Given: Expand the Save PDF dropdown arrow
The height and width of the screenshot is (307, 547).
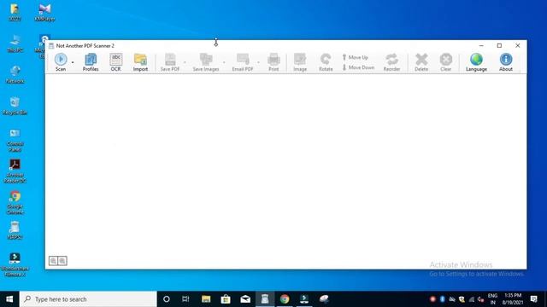Looking at the screenshot, I should click(185, 62).
